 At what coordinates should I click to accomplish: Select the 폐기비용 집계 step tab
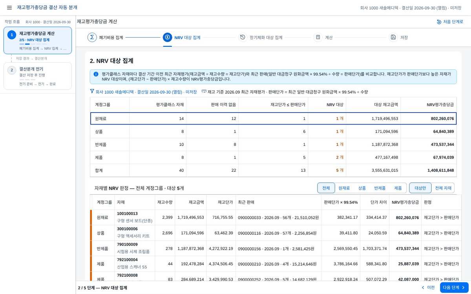click(105, 38)
